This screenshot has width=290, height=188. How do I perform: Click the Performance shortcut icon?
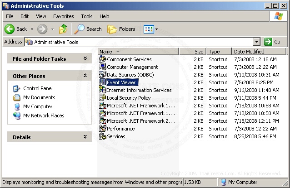pyautogui.click(x=103, y=129)
